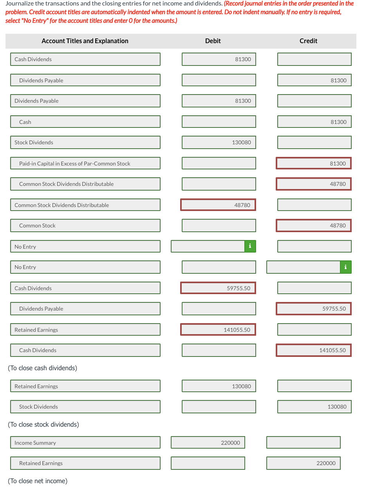The height and width of the screenshot is (491, 365).
Task: Select the Paid-in Capital in Excess of Par field
Action: tap(85, 163)
